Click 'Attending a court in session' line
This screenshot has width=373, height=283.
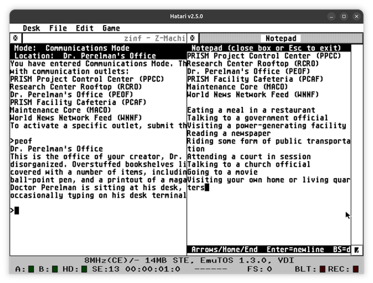[249, 156]
